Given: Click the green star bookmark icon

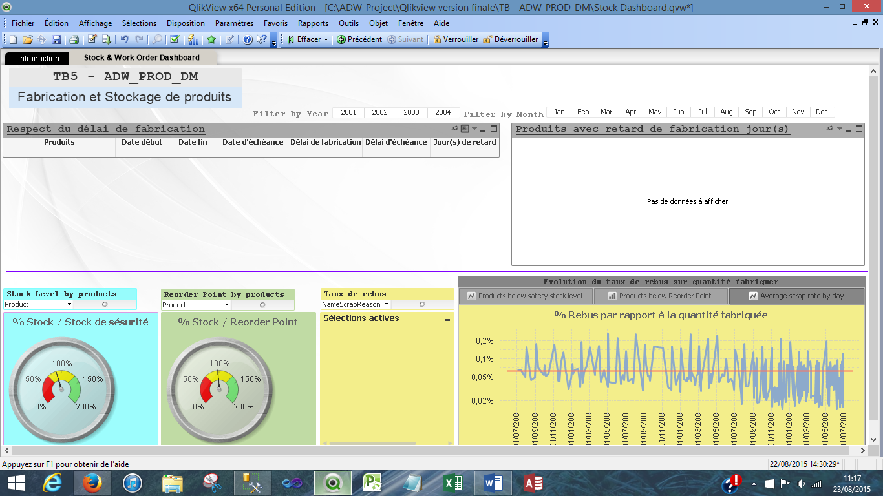Looking at the screenshot, I should pos(211,39).
